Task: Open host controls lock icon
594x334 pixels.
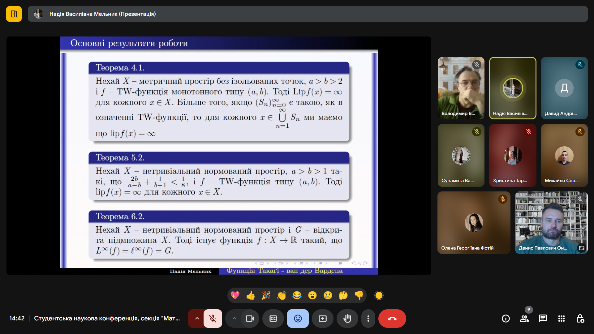Action: point(580,319)
